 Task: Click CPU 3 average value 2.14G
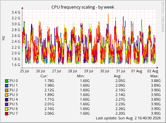point(120,95)
